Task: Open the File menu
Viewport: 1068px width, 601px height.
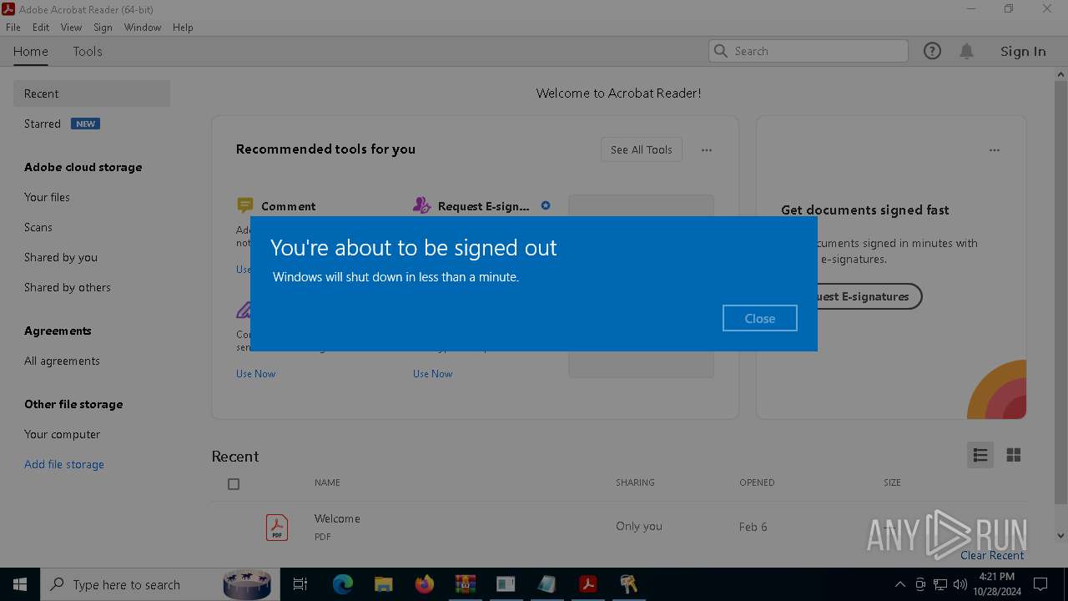Action: pos(13,28)
